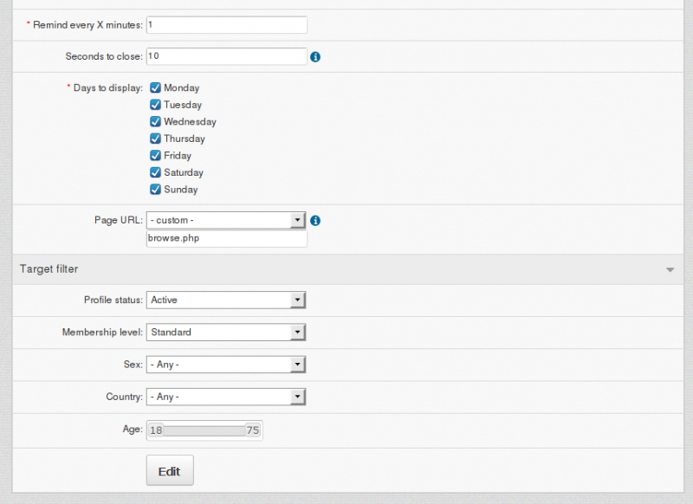
Task: Expand the Membership level dropdown
Action: (x=226, y=332)
